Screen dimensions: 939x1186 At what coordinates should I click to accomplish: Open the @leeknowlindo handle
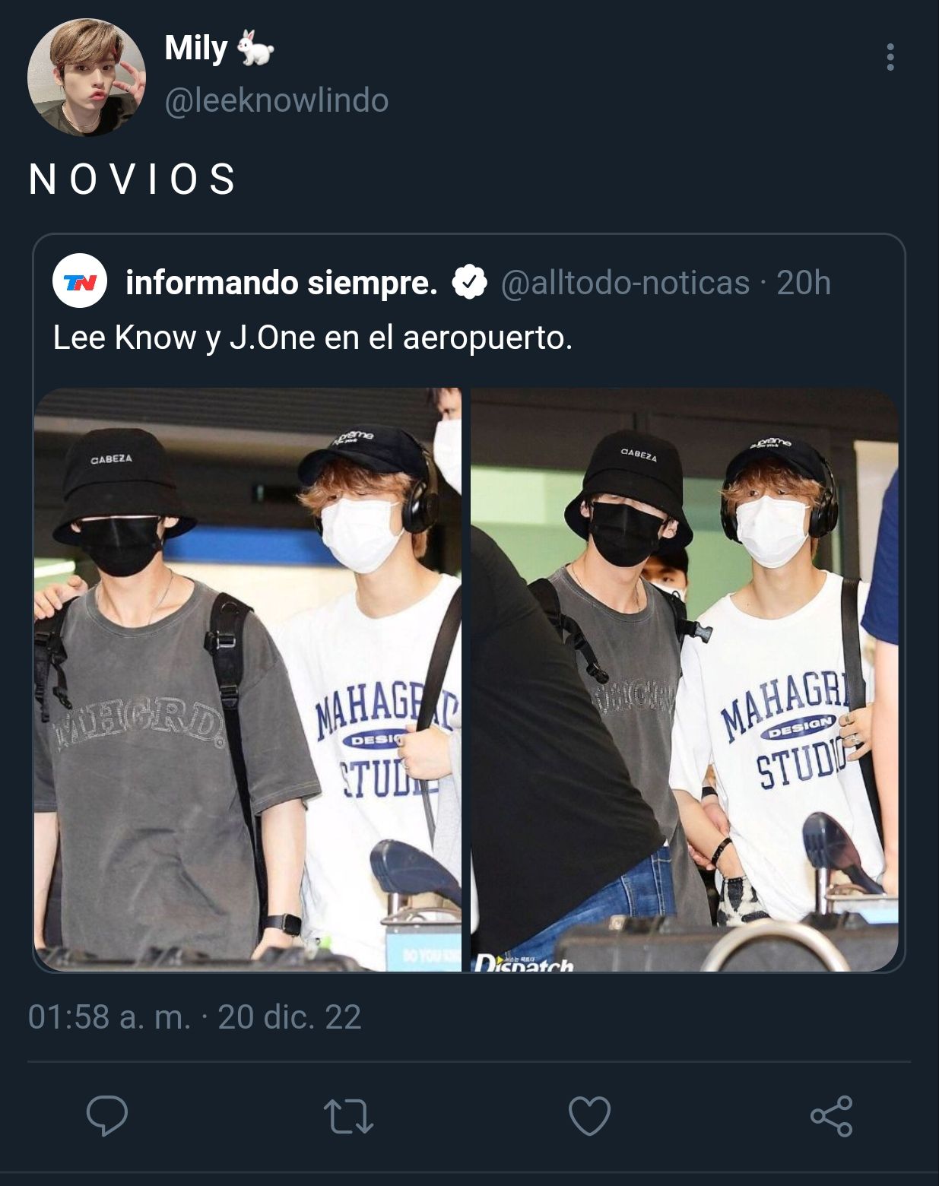tap(277, 100)
